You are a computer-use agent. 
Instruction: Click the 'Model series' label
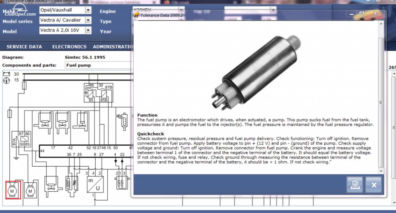coord(17,21)
